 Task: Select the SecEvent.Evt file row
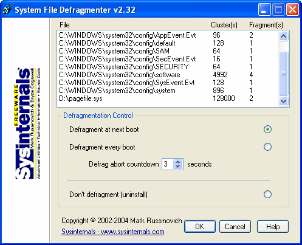pos(168,59)
